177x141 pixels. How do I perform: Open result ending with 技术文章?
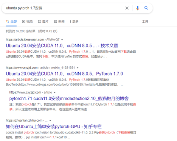coord(62,45)
